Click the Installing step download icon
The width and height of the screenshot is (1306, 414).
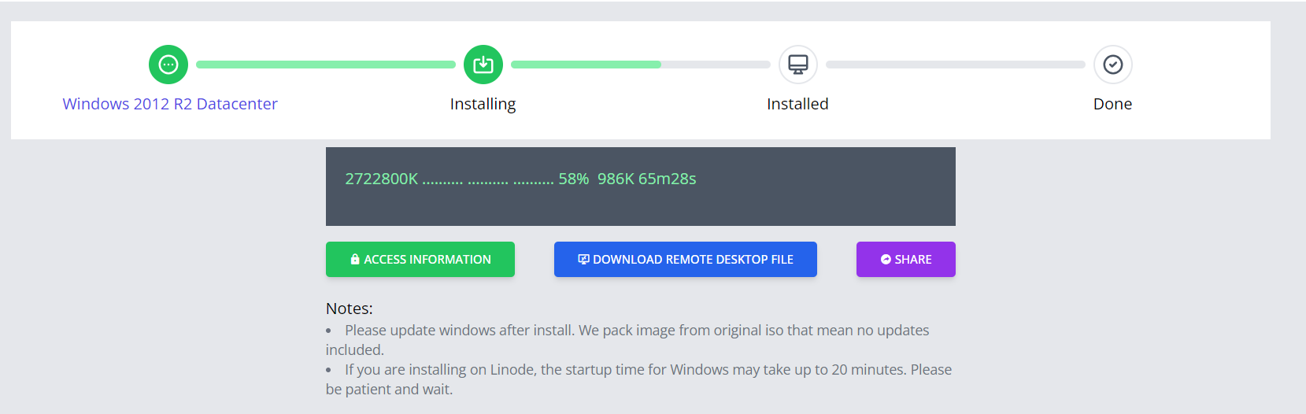(x=483, y=65)
